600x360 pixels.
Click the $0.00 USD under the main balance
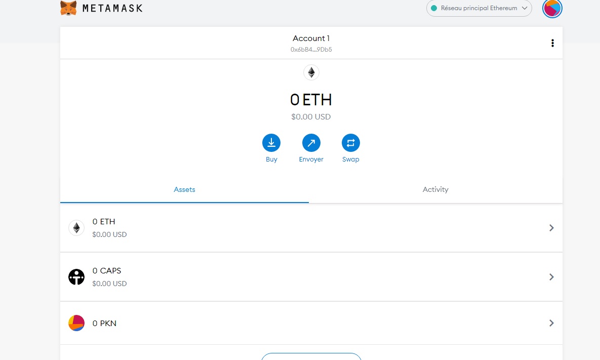tap(311, 116)
